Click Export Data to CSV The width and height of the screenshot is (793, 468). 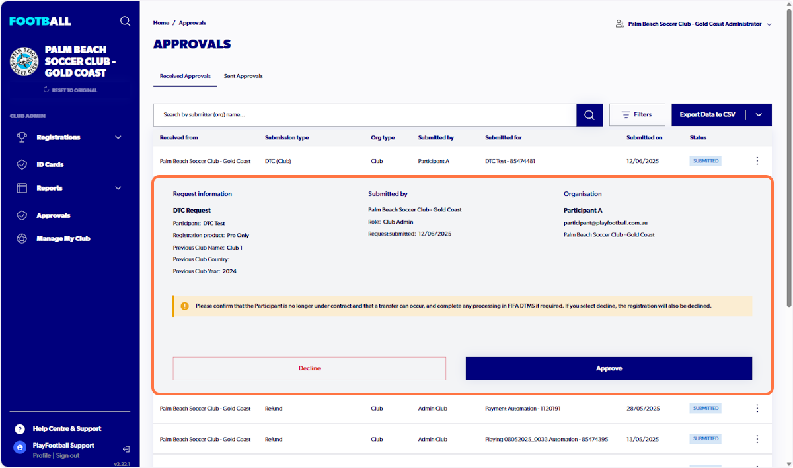coord(708,115)
